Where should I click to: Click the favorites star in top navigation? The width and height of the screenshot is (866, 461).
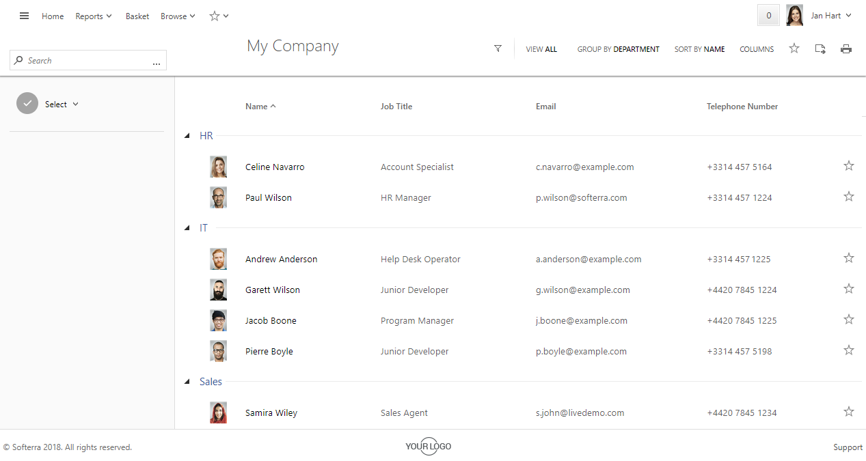pyautogui.click(x=215, y=16)
